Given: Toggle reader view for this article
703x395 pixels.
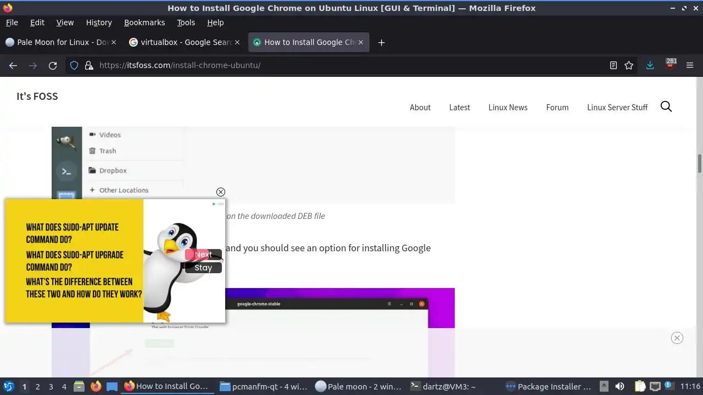Looking at the screenshot, I should (x=613, y=65).
